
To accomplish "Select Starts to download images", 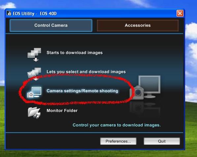I will (75, 53).
